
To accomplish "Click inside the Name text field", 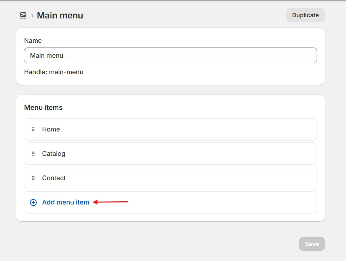I will 170,55.
